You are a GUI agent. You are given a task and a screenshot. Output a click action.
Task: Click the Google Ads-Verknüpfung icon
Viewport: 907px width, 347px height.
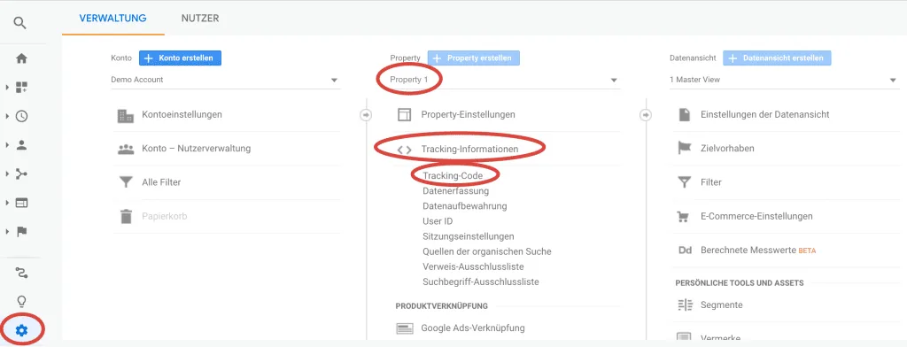pyautogui.click(x=404, y=328)
